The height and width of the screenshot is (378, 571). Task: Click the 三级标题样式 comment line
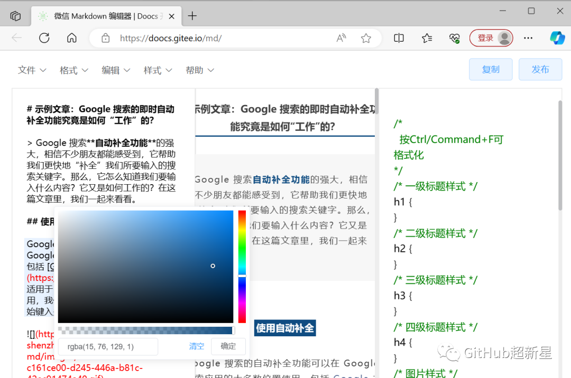(x=435, y=280)
